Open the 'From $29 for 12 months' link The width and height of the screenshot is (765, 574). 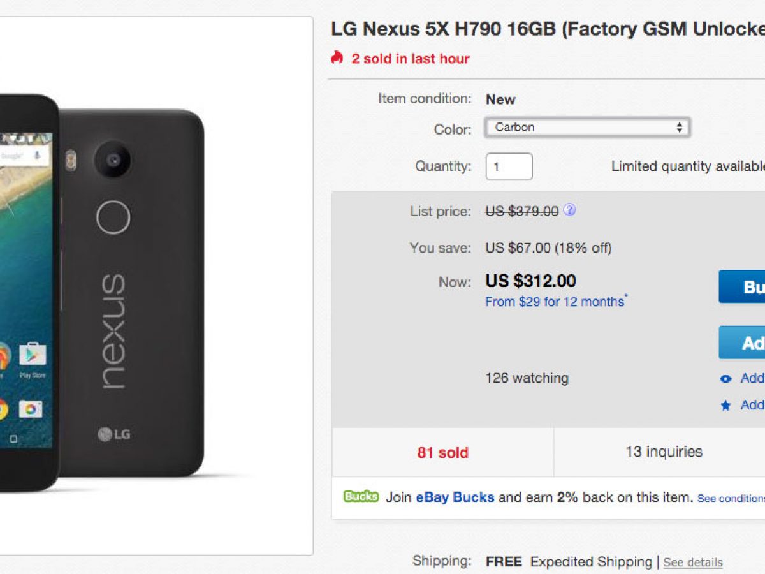click(x=555, y=302)
